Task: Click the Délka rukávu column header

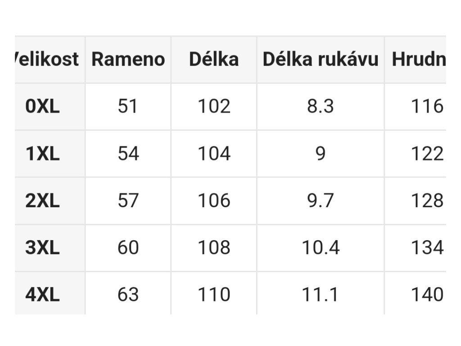Action: pos(321,59)
